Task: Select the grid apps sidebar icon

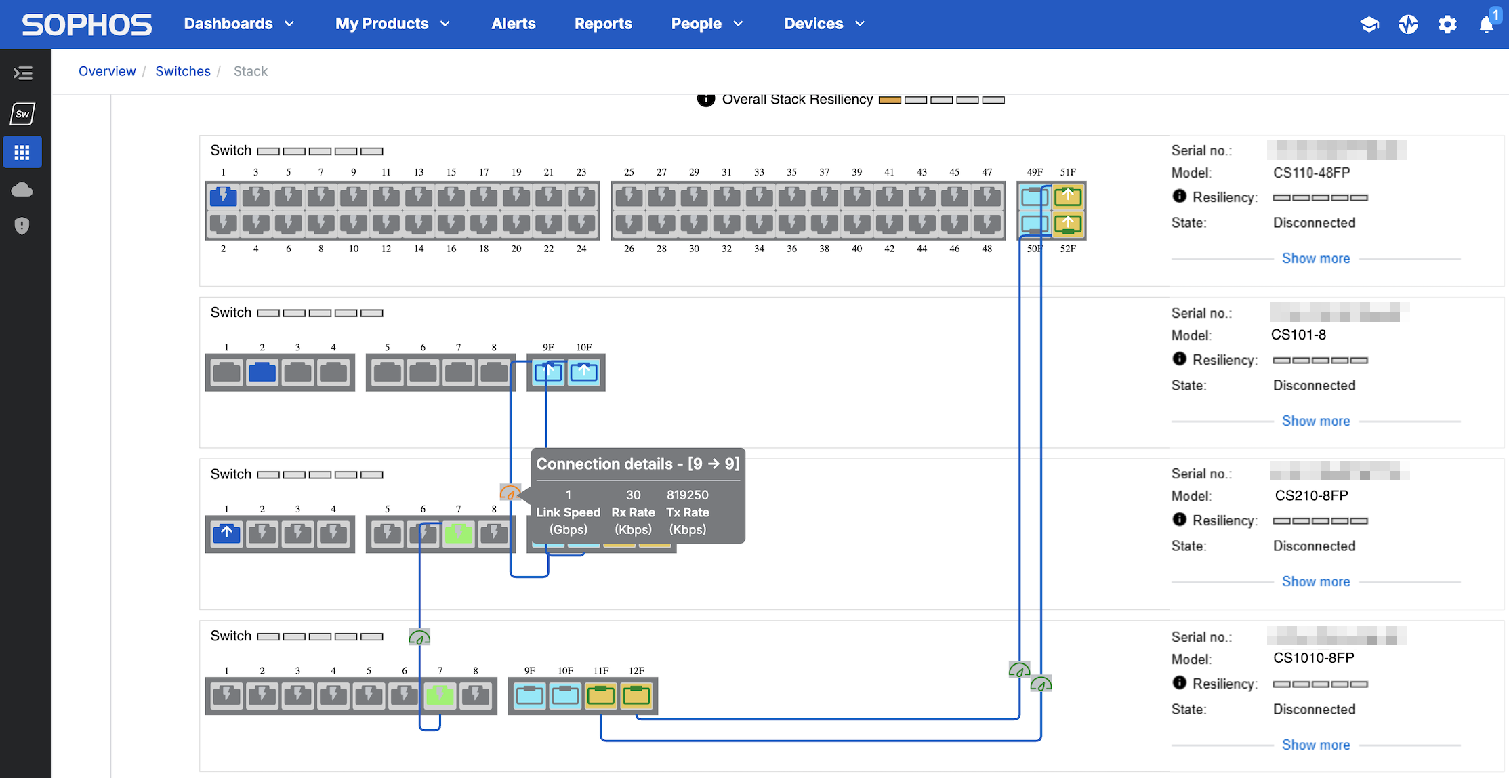Action: point(22,152)
